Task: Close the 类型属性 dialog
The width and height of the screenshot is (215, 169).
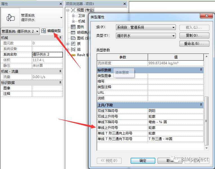Action: point(207,16)
